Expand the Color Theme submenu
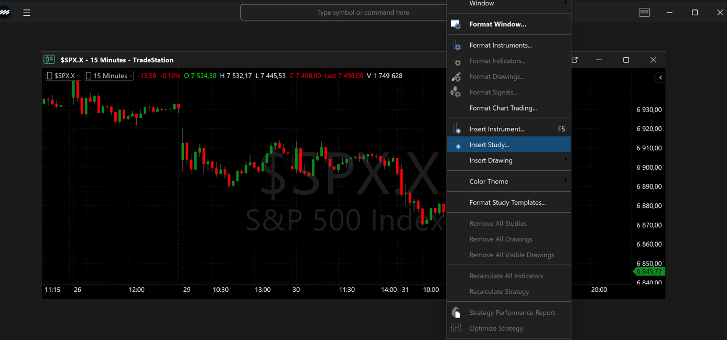Image resolution: width=727 pixels, height=340 pixels. (x=508, y=181)
